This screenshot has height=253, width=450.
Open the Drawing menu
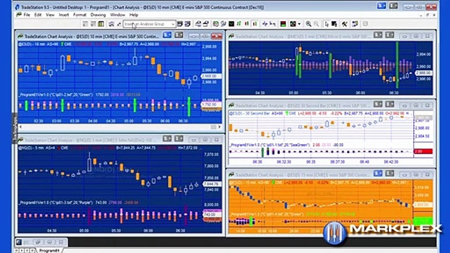coord(98,15)
